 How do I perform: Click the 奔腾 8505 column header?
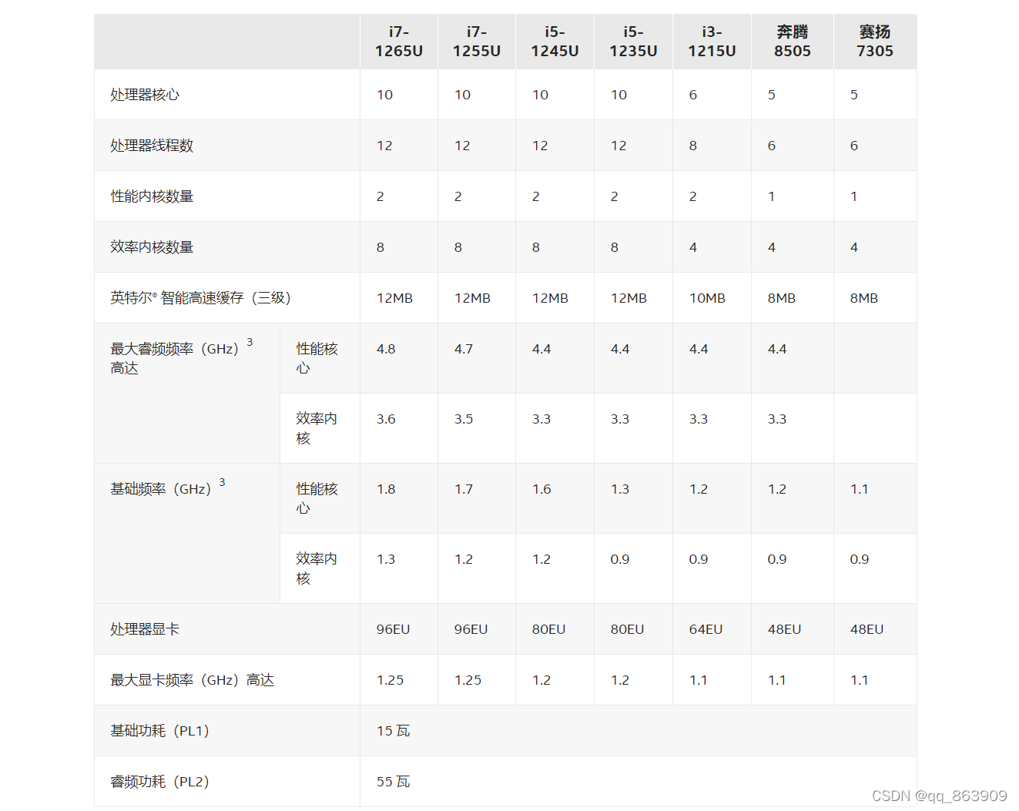793,42
